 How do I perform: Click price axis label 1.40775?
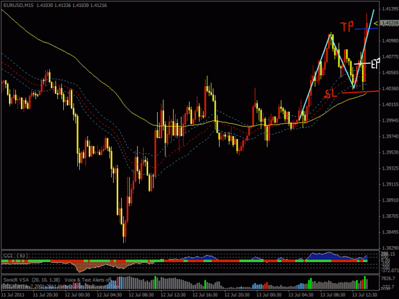(x=390, y=57)
